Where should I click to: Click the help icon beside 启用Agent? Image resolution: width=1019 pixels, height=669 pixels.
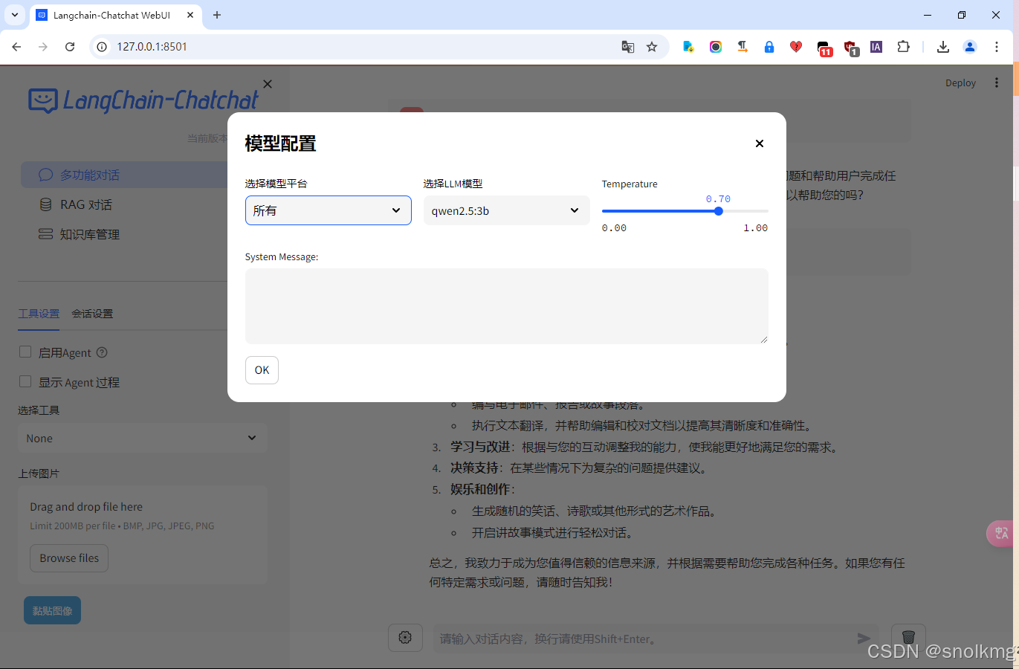[102, 352]
